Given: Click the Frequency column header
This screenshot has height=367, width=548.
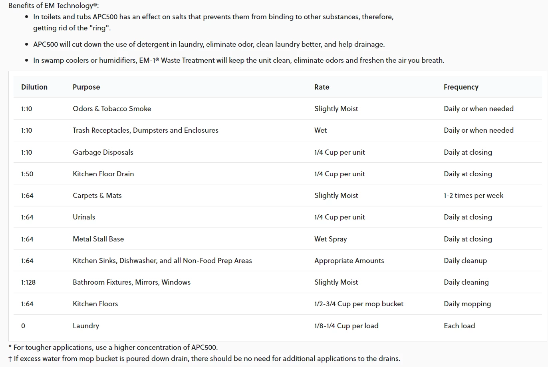Looking at the screenshot, I should 461,87.
